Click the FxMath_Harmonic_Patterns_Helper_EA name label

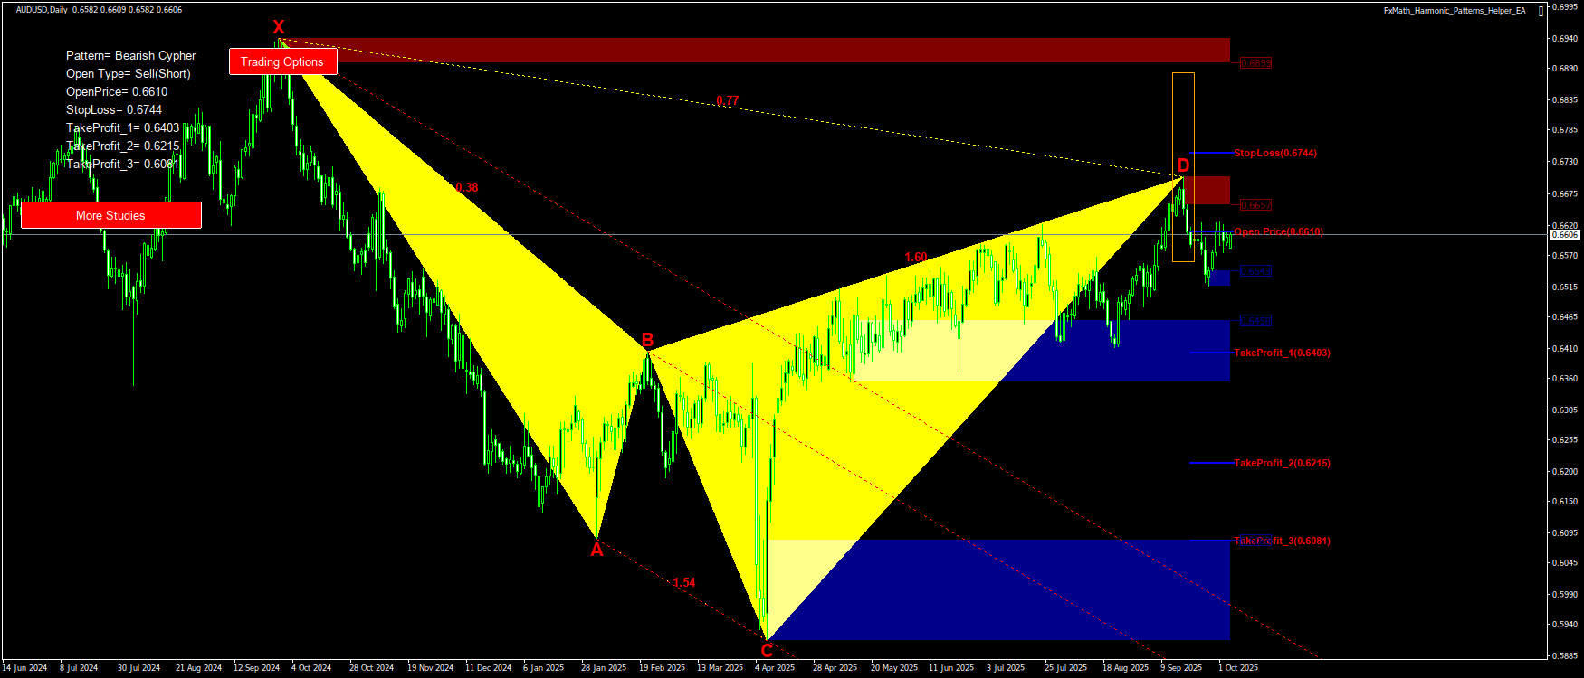(x=1454, y=11)
